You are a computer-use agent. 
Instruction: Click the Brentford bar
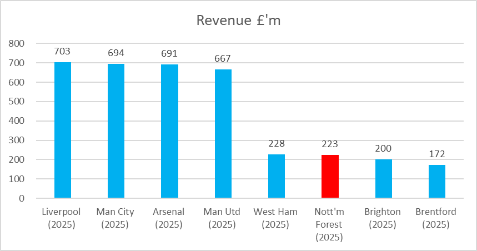pos(437,182)
